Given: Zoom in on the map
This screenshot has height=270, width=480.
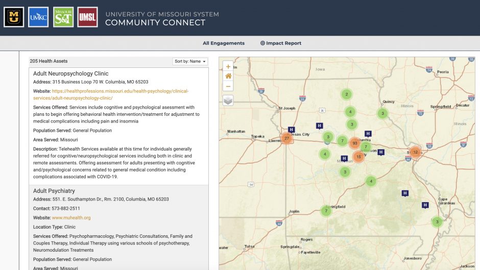Looking at the screenshot, I should tap(228, 66).
